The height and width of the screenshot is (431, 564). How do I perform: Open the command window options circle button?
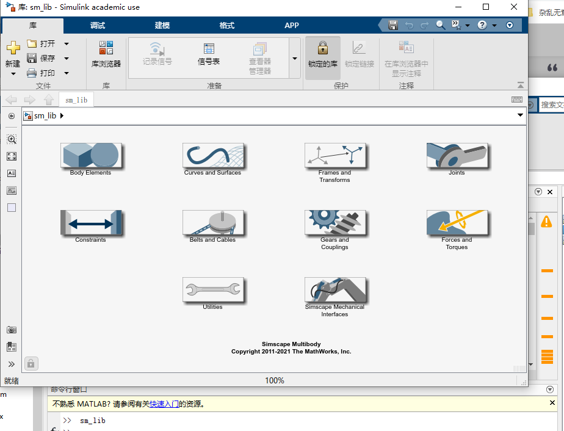pyautogui.click(x=549, y=389)
